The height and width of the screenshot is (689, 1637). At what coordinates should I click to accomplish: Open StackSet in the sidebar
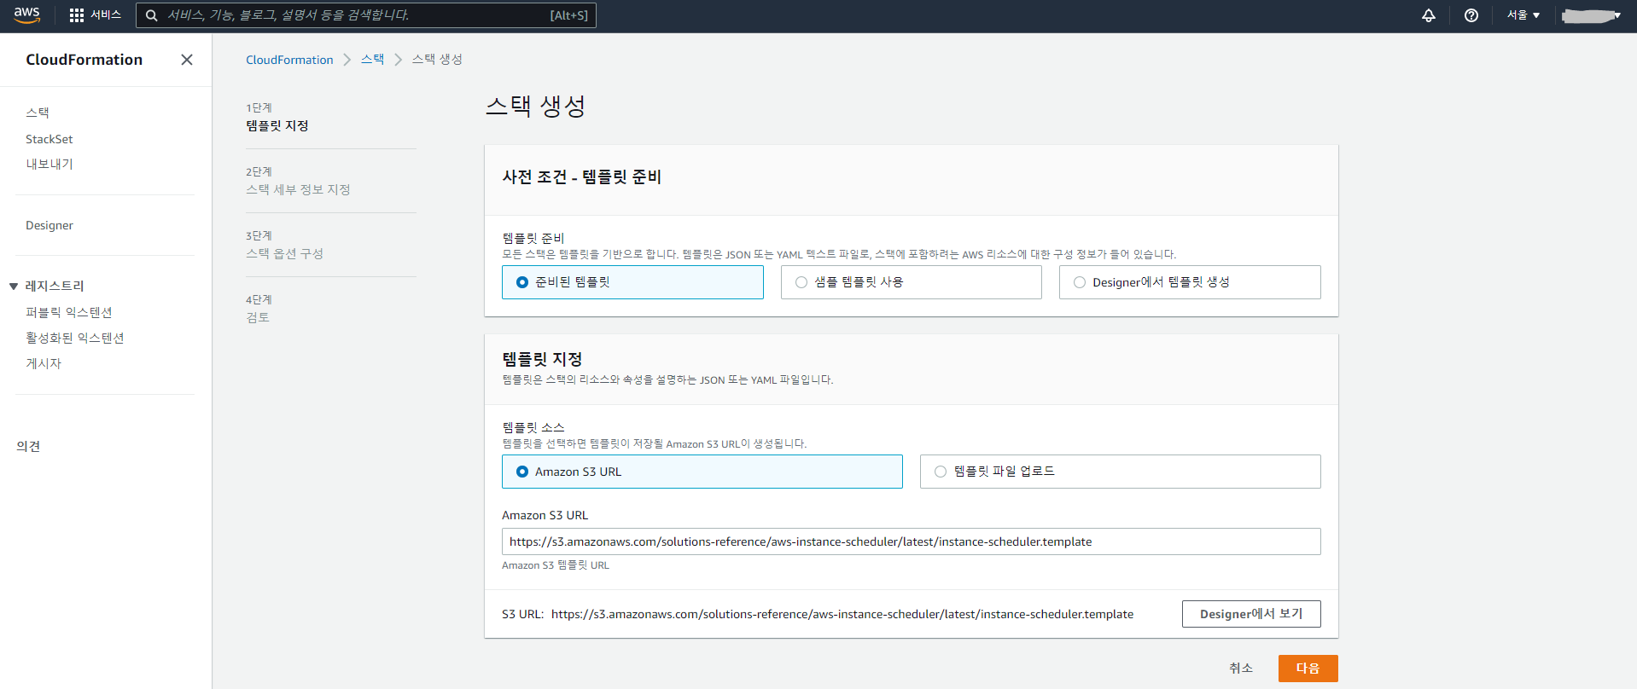(50, 139)
